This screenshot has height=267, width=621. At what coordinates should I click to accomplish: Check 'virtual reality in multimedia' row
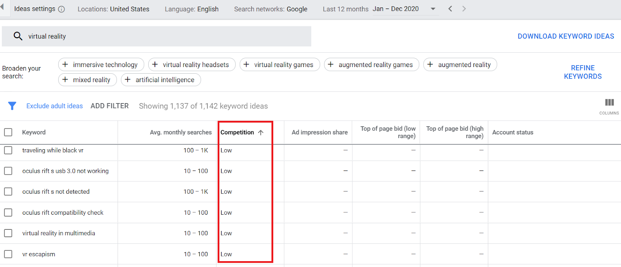8,233
